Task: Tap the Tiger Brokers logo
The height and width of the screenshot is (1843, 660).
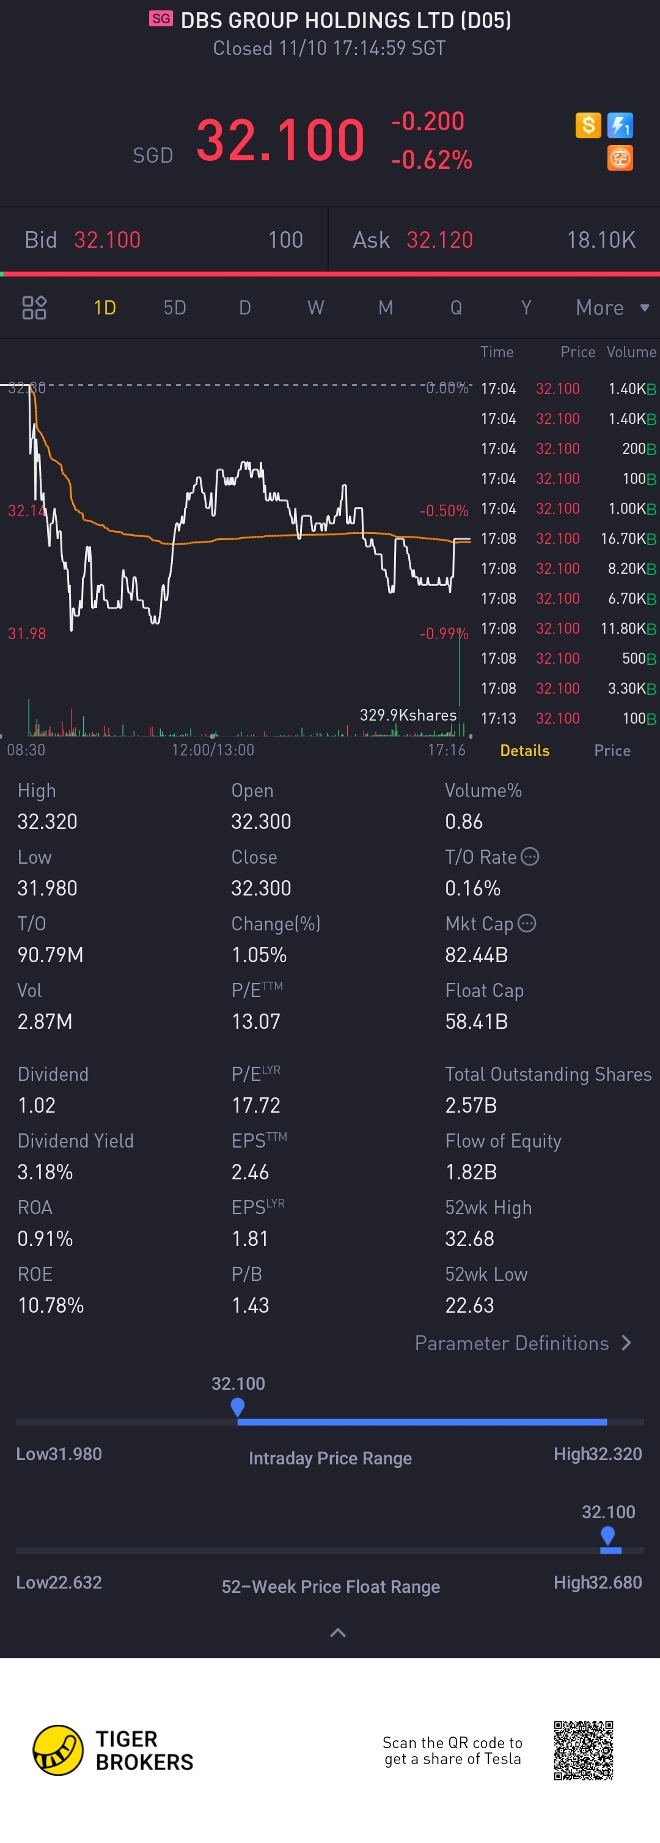Action: (x=113, y=1750)
